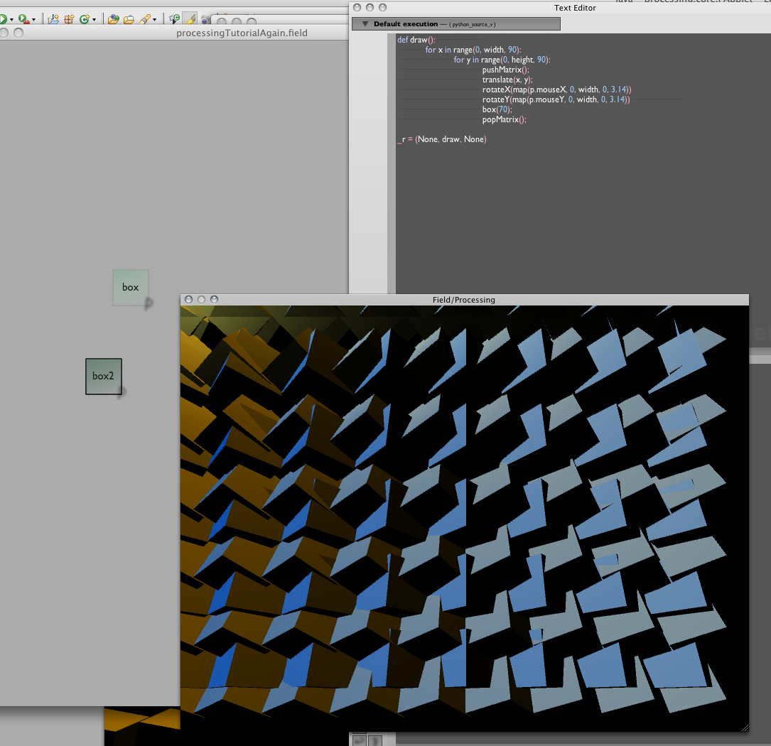
Task: Click the plain open folder icon
Action: [129, 19]
